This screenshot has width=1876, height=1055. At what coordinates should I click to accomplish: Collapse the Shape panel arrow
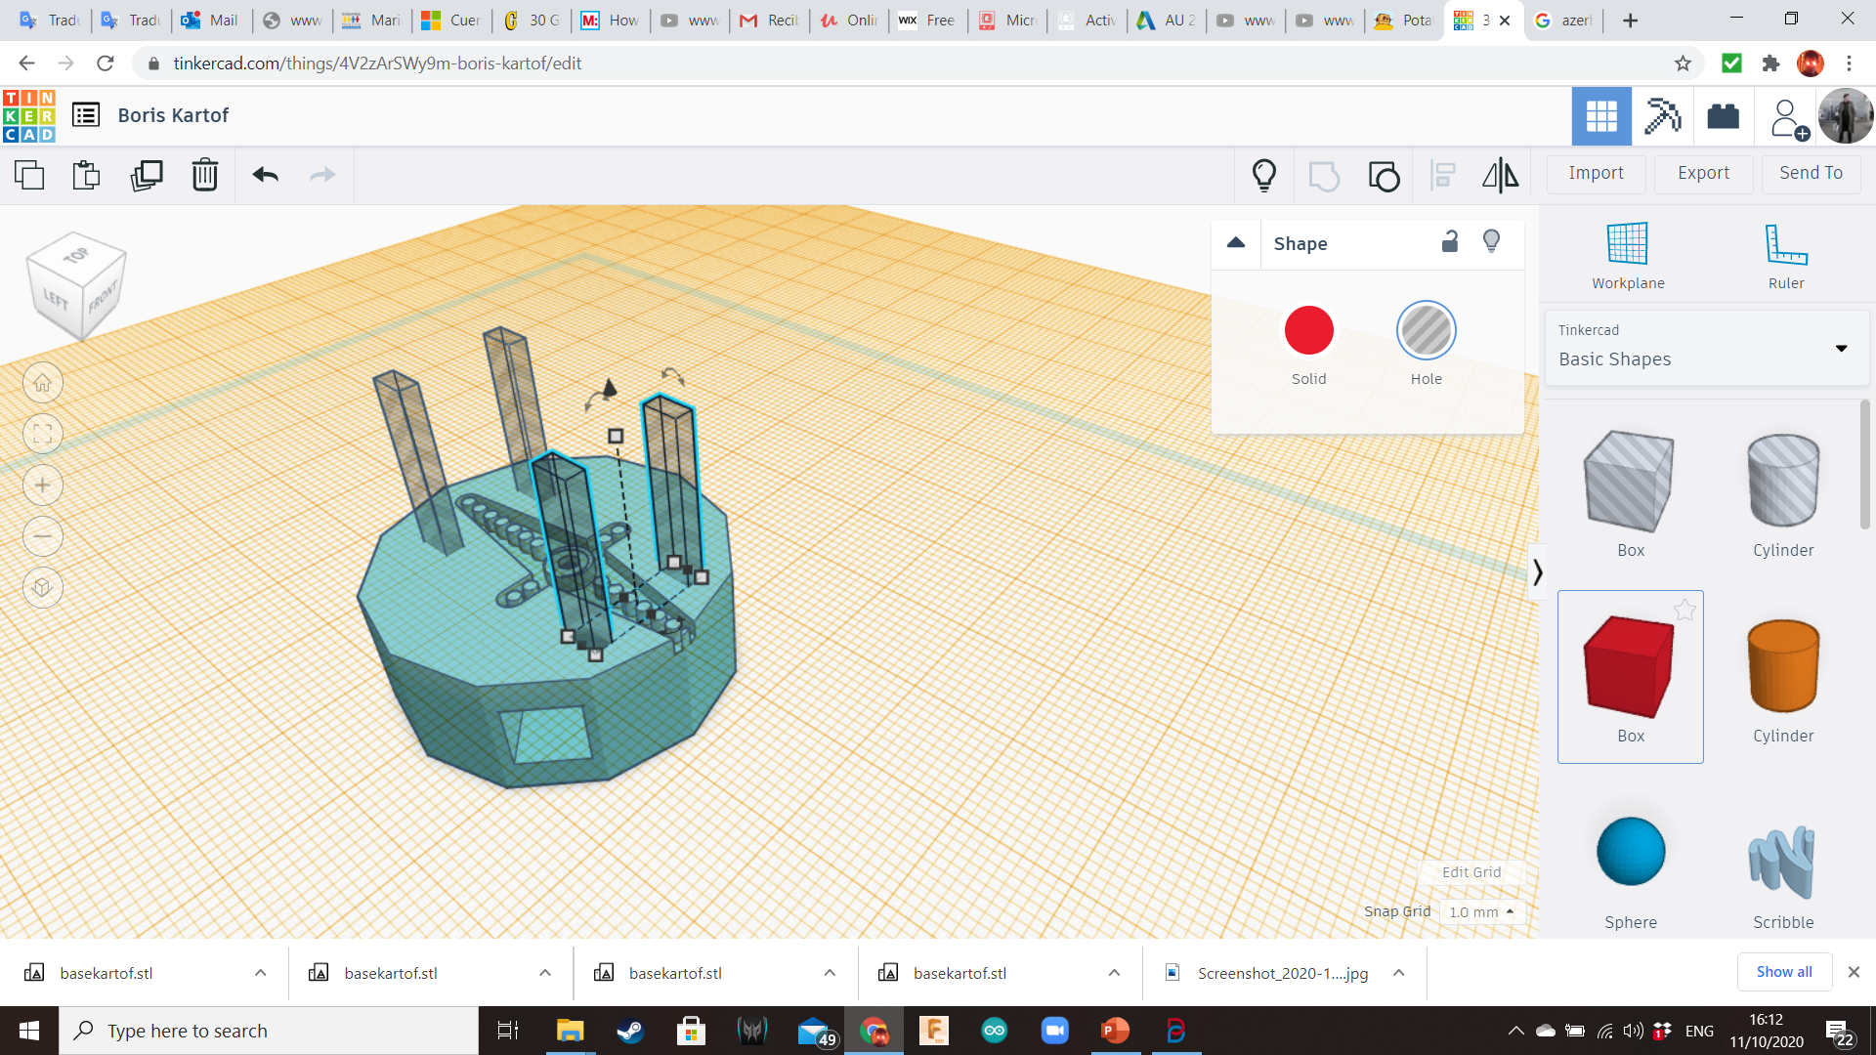click(x=1236, y=243)
